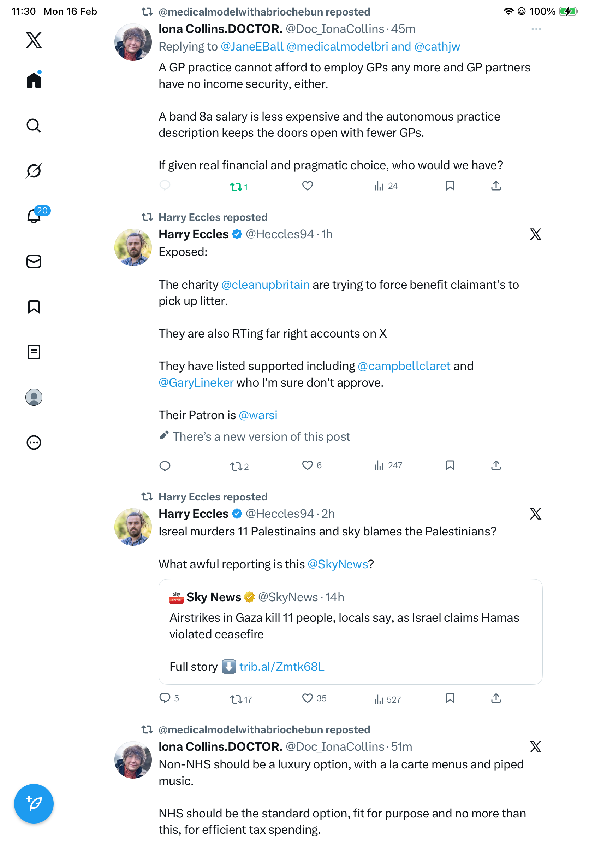Go to Home in the sidebar
Screen dimensions: 589x844
coord(34,80)
